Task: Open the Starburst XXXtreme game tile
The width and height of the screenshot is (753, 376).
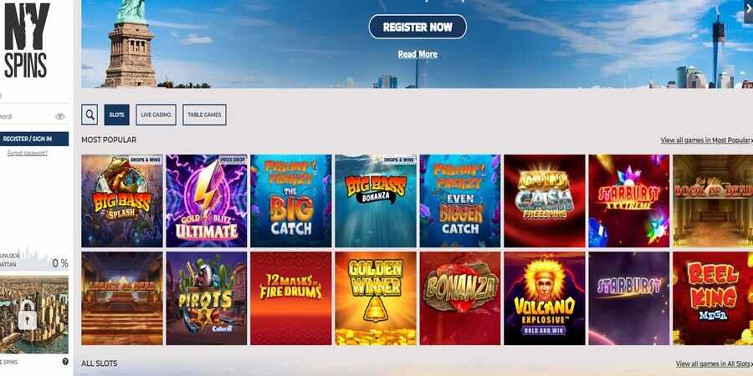Action: (629, 201)
